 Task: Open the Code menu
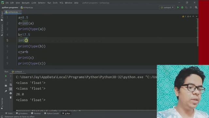34,3
